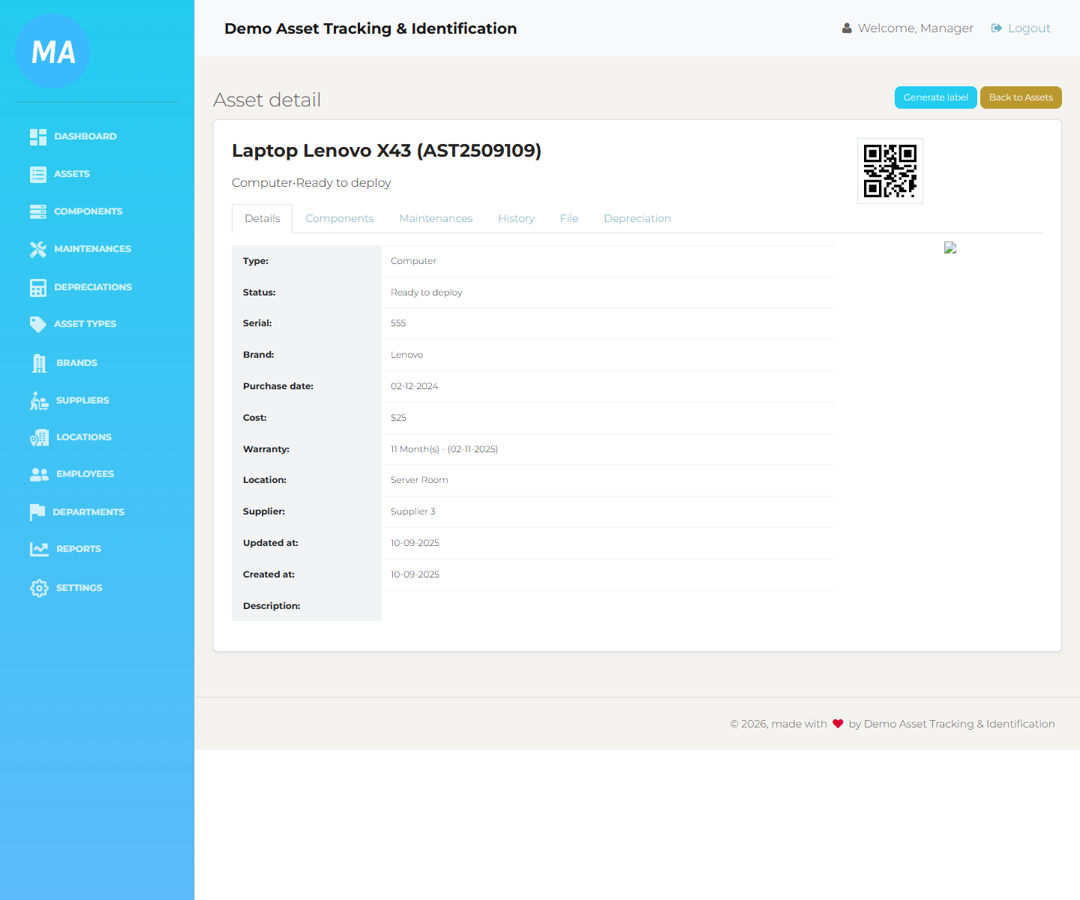Click the footer copyright text
This screenshot has width=1080, height=900.
[892, 724]
